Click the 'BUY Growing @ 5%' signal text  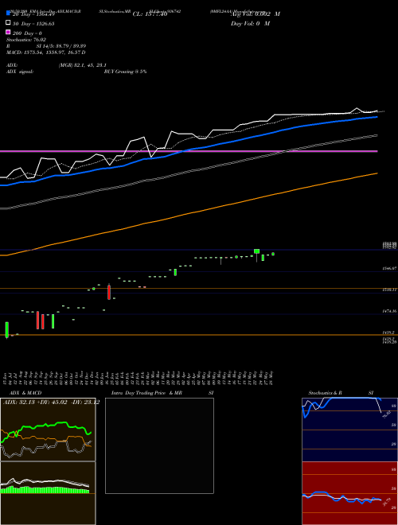tap(125, 72)
